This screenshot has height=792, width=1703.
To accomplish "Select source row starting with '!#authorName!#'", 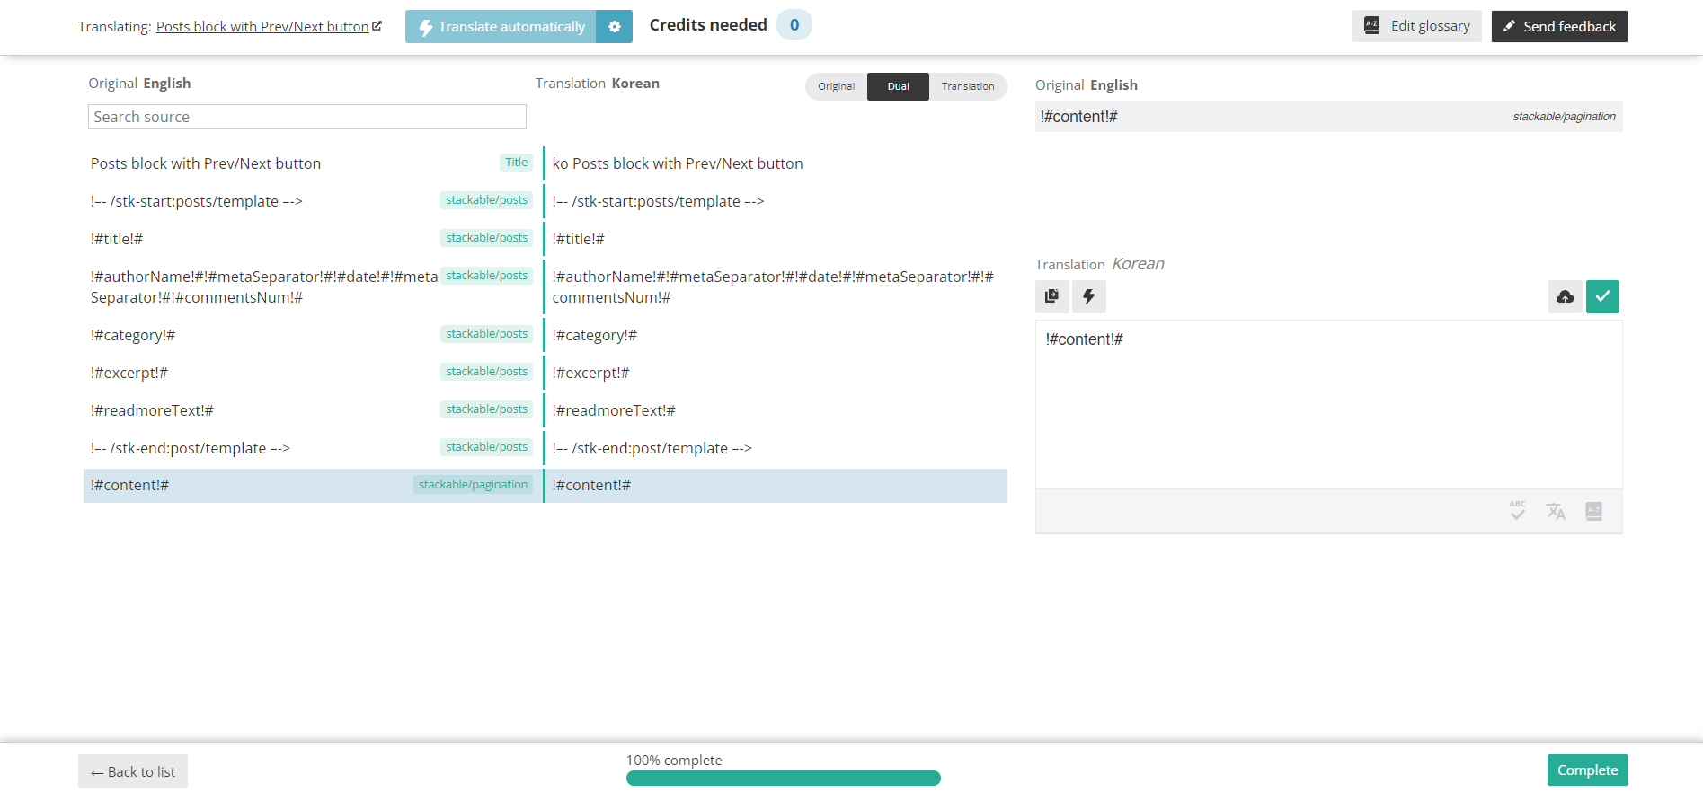I will coord(311,286).
